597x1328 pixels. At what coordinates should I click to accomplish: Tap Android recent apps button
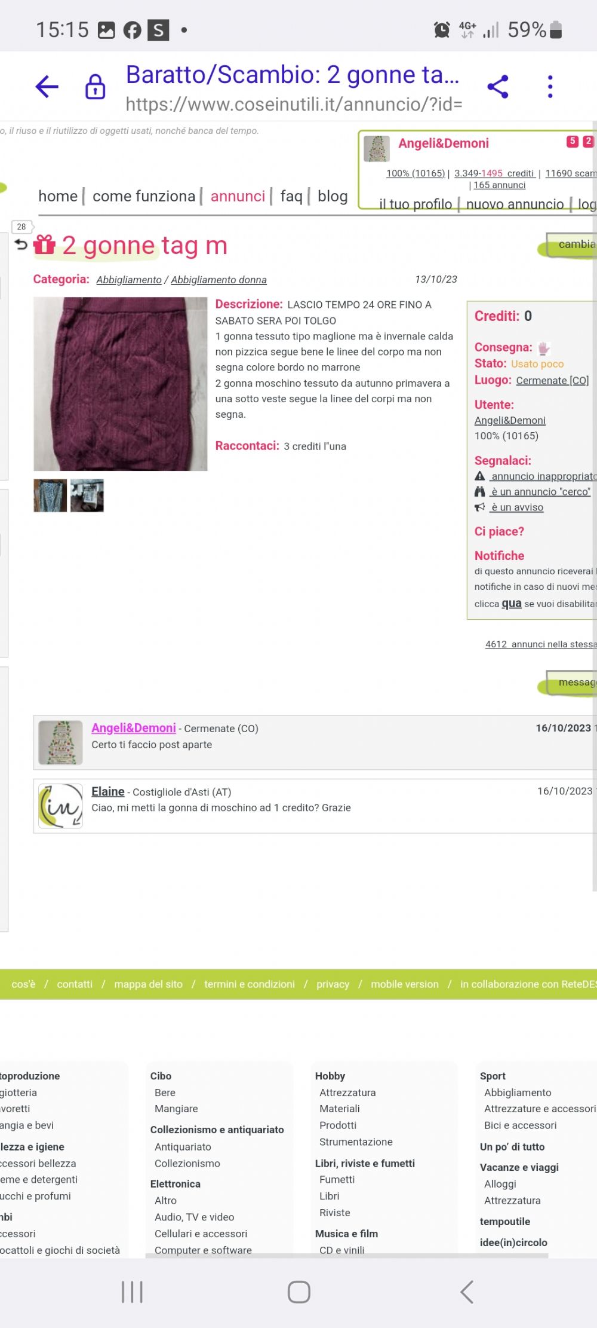(x=132, y=1292)
